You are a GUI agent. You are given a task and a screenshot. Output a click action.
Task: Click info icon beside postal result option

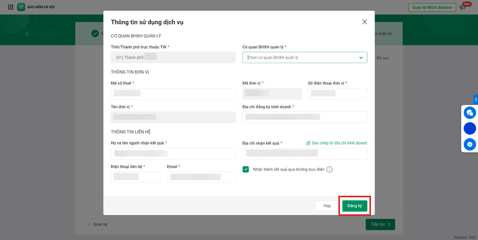[x=329, y=169]
